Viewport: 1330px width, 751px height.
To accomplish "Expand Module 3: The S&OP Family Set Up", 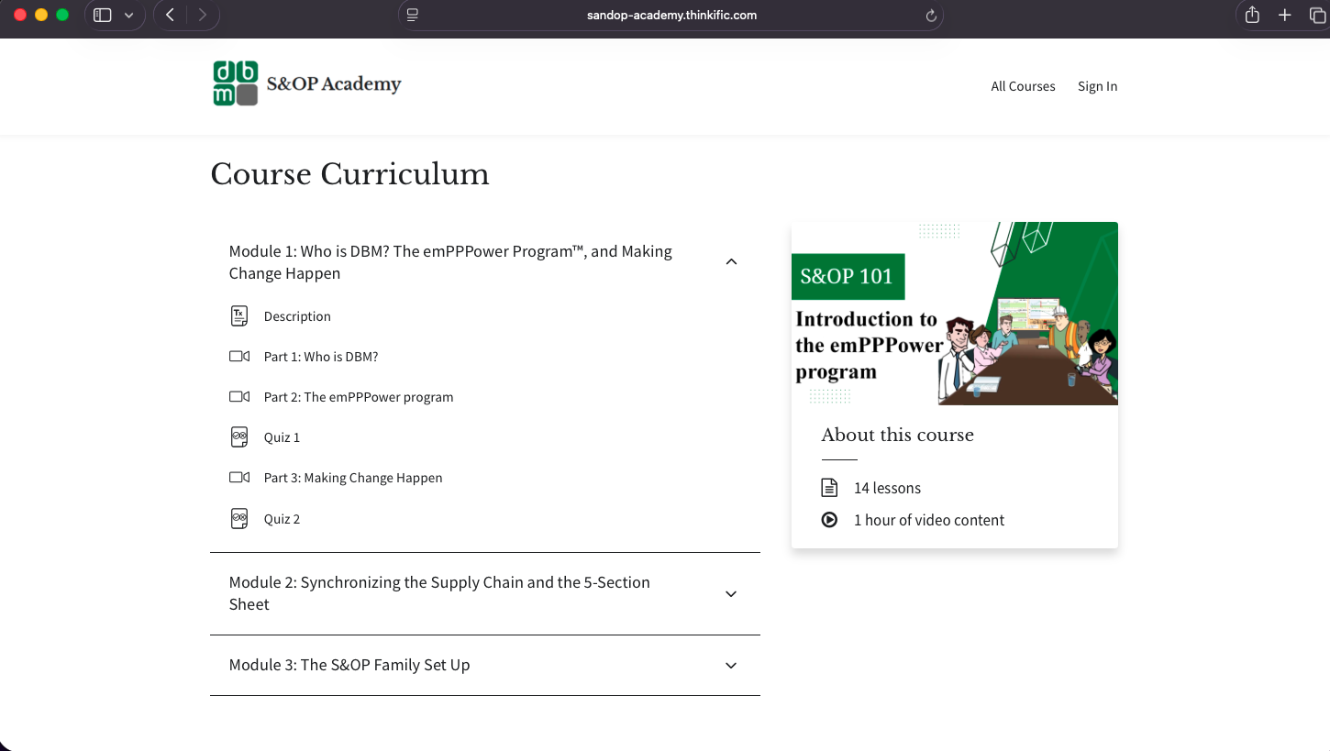I will click(731, 665).
